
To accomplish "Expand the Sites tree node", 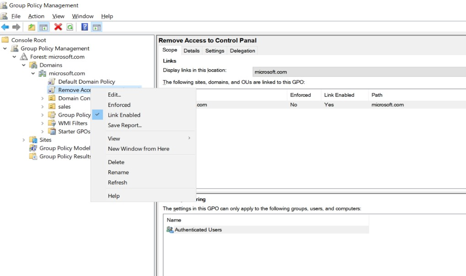I will pyautogui.click(x=23, y=140).
